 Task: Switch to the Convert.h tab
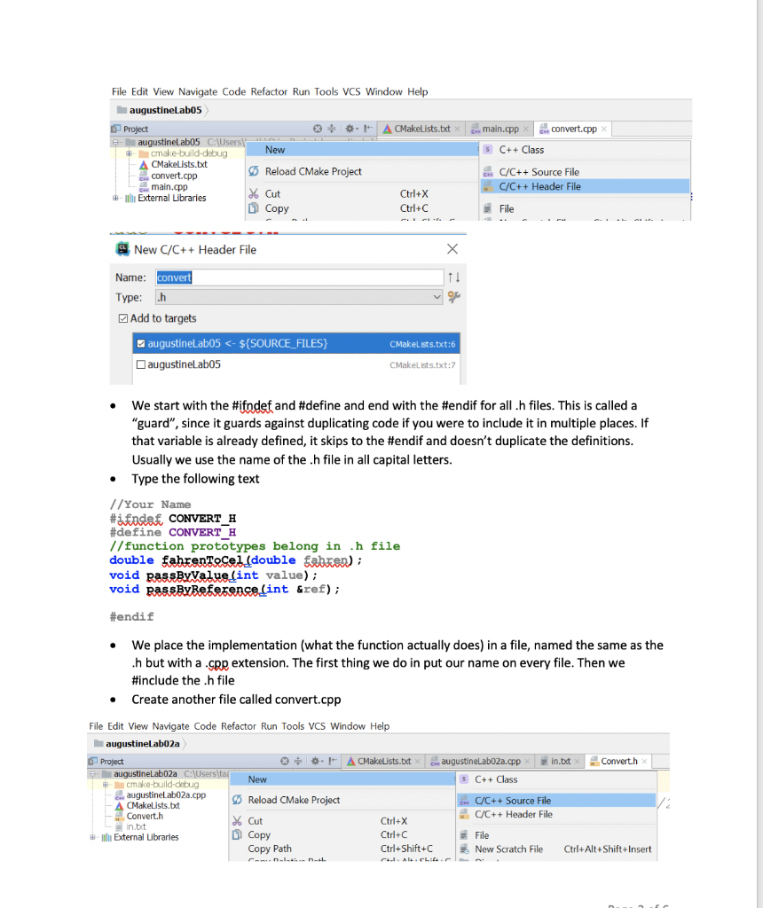click(618, 761)
